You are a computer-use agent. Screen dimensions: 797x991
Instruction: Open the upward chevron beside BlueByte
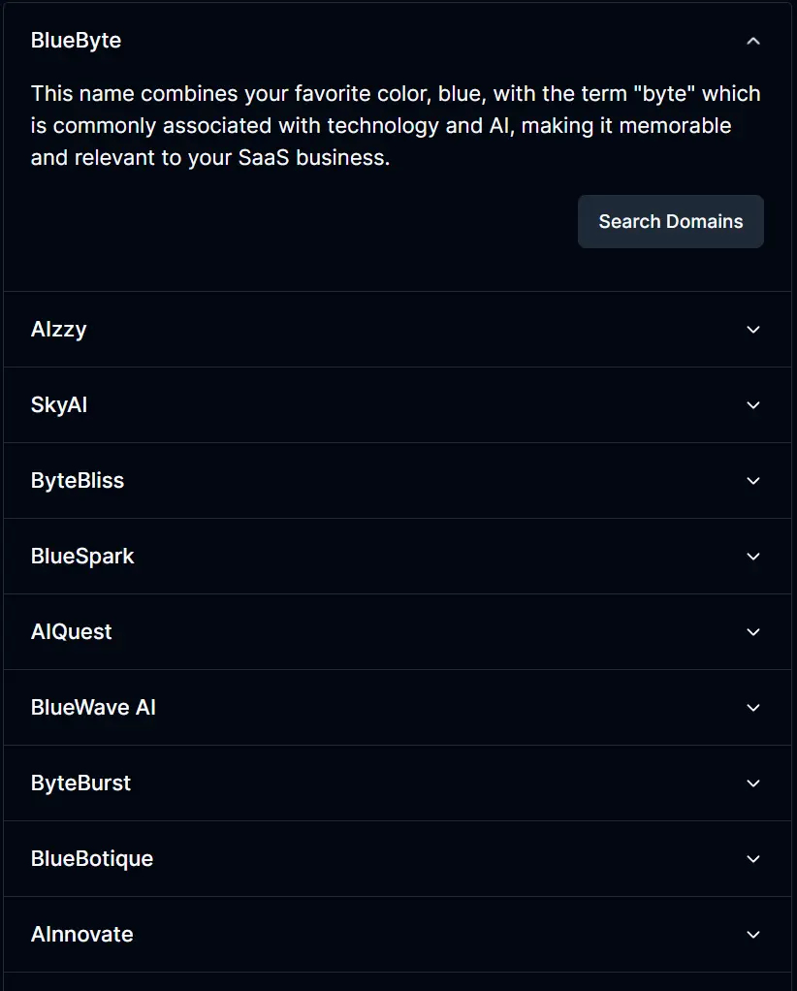[x=753, y=41]
